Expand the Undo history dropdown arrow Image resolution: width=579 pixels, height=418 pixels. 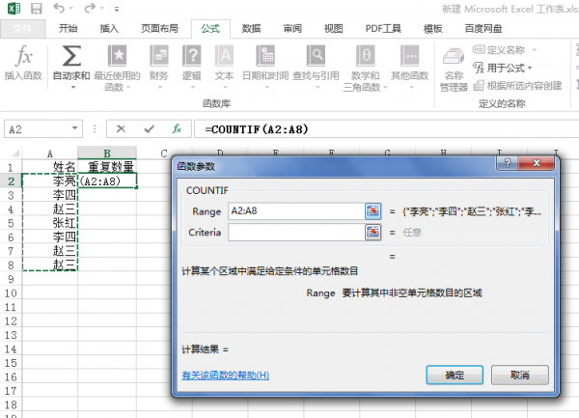coord(70,8)
